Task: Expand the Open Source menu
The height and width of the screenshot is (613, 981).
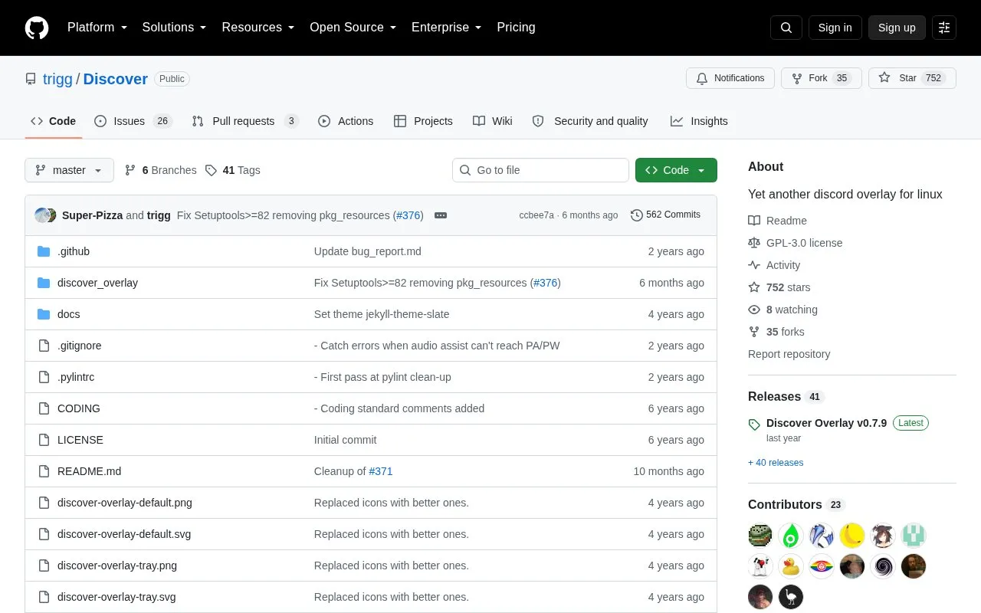Action: pyautogui.click(x=353, y=28)
